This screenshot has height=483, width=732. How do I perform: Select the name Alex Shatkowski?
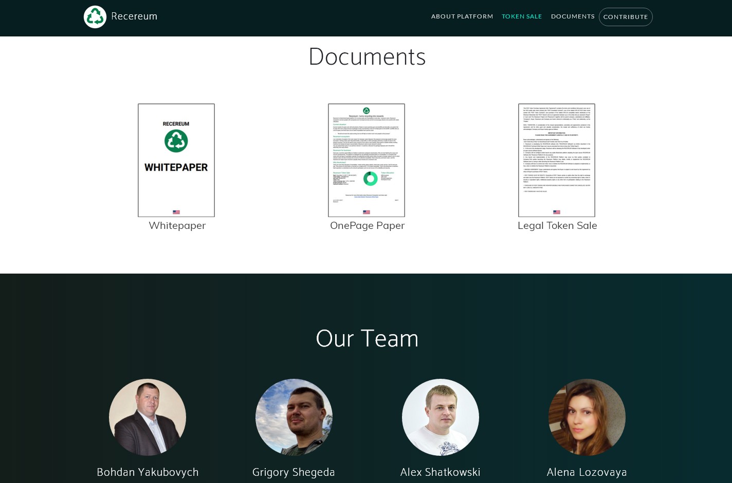pyautogui.click(x=441, y=472)
